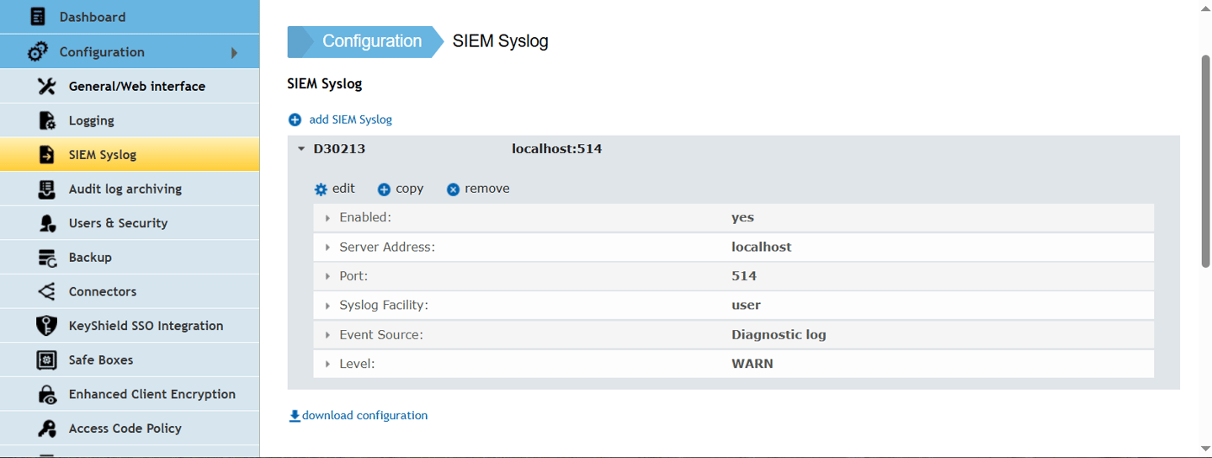Expand the Enabled row arrow
This screenshot has height=458, width=1212.
[x=327, y=218]
